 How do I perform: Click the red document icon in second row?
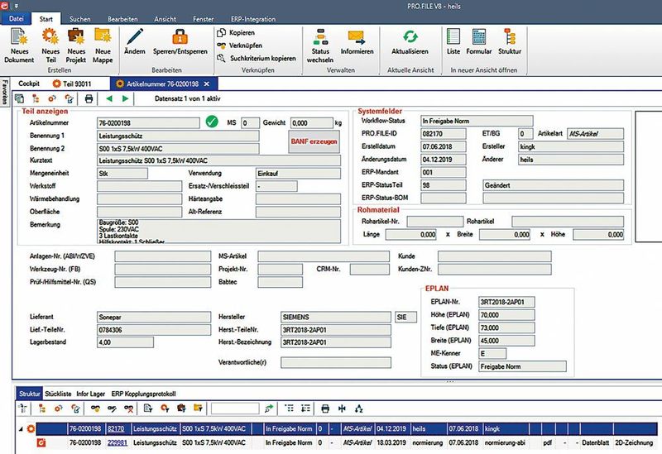click(x=41, y=442)
